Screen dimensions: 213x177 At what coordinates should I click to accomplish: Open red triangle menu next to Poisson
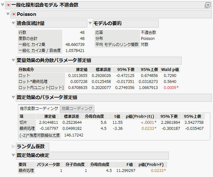click(14, 14)
